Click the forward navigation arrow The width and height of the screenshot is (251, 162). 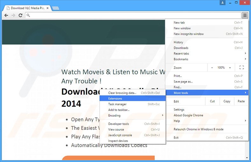[x=13, y=15]
